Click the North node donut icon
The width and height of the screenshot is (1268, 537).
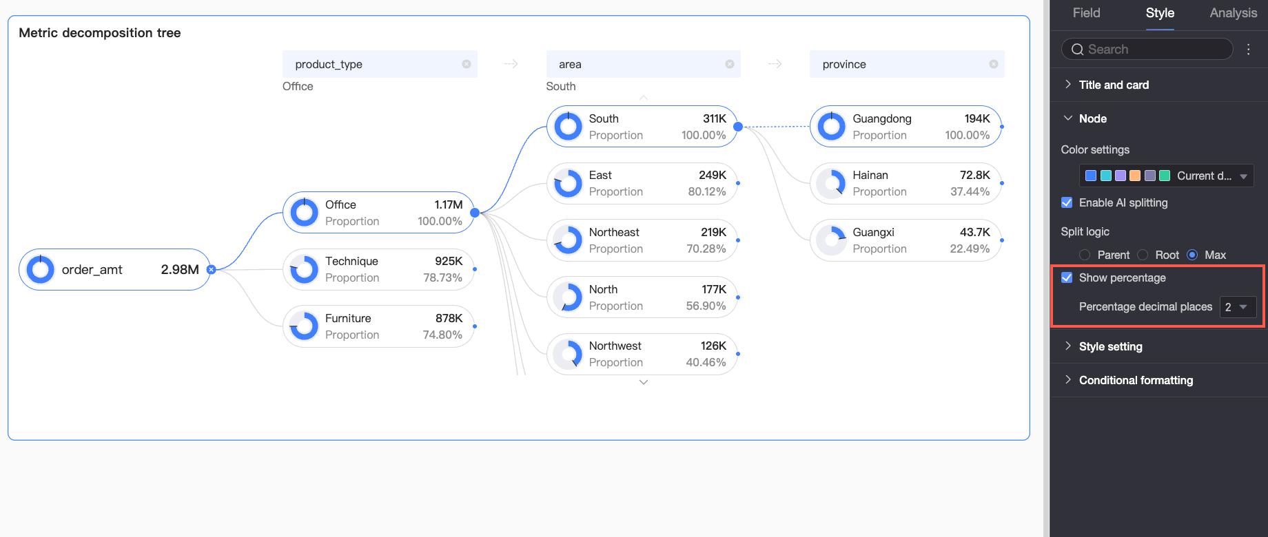[x=569, y=297]
